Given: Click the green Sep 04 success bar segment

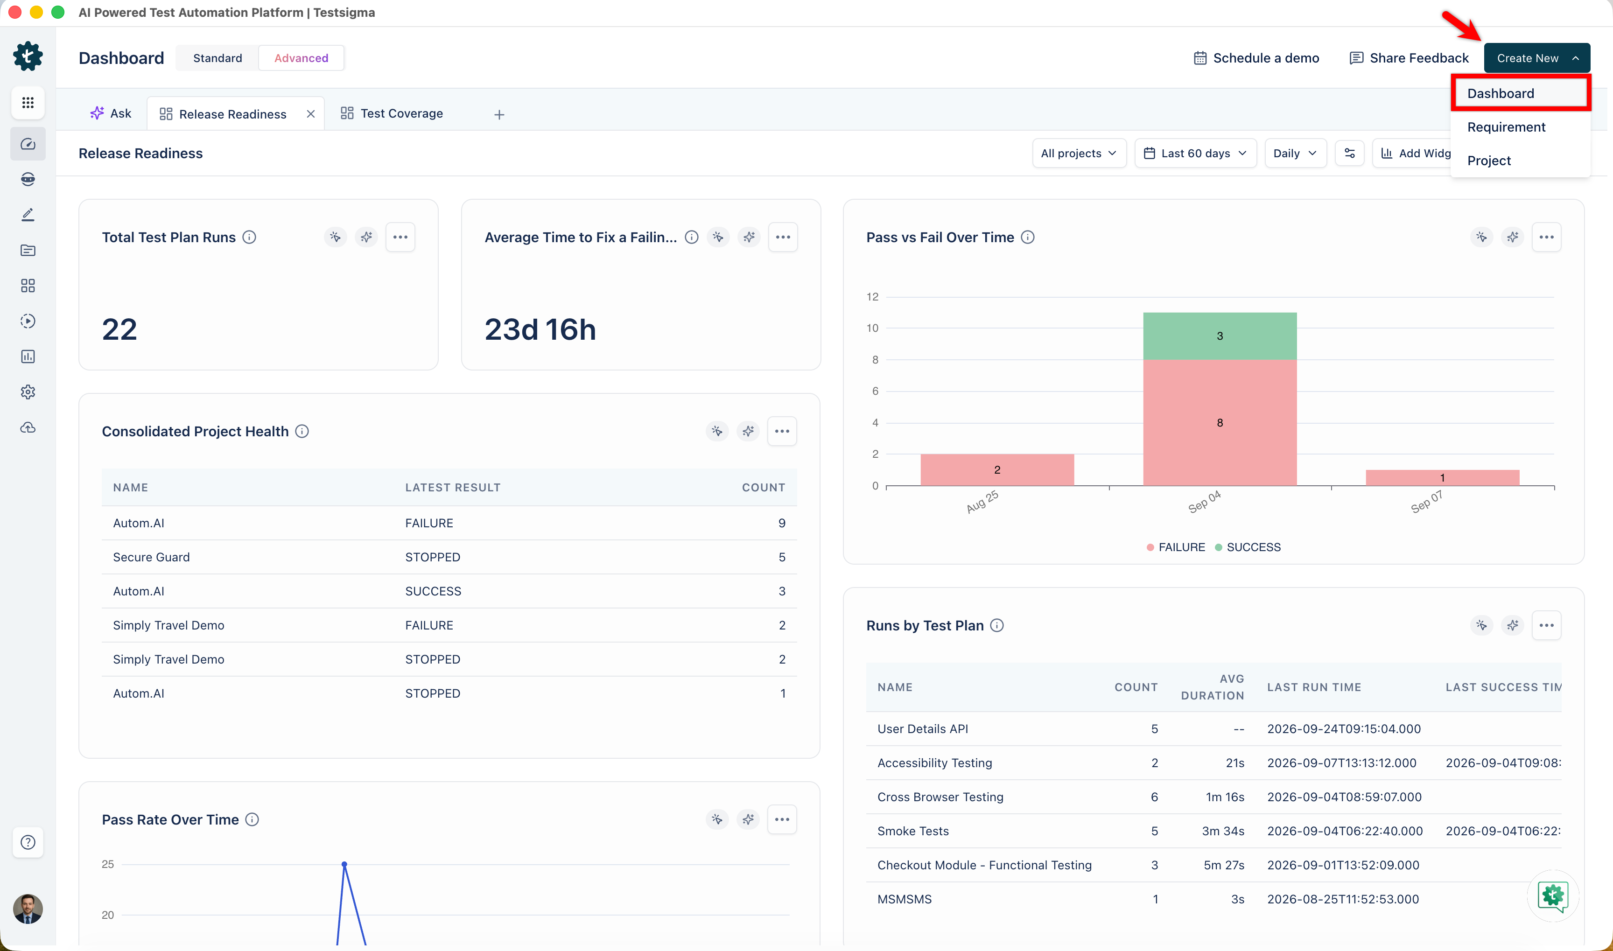Looking at the screenshot, I should coord(1220,336).
